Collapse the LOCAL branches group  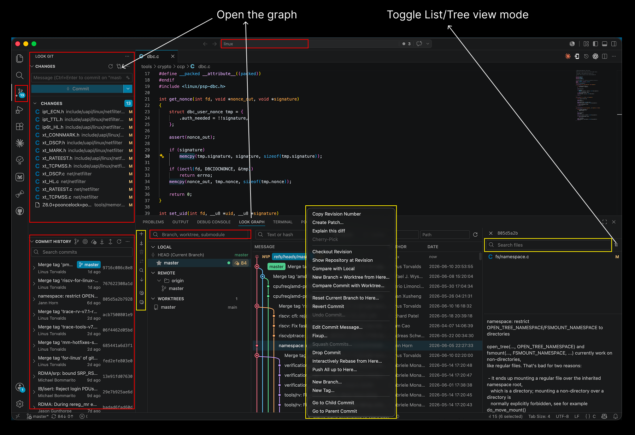153,247
